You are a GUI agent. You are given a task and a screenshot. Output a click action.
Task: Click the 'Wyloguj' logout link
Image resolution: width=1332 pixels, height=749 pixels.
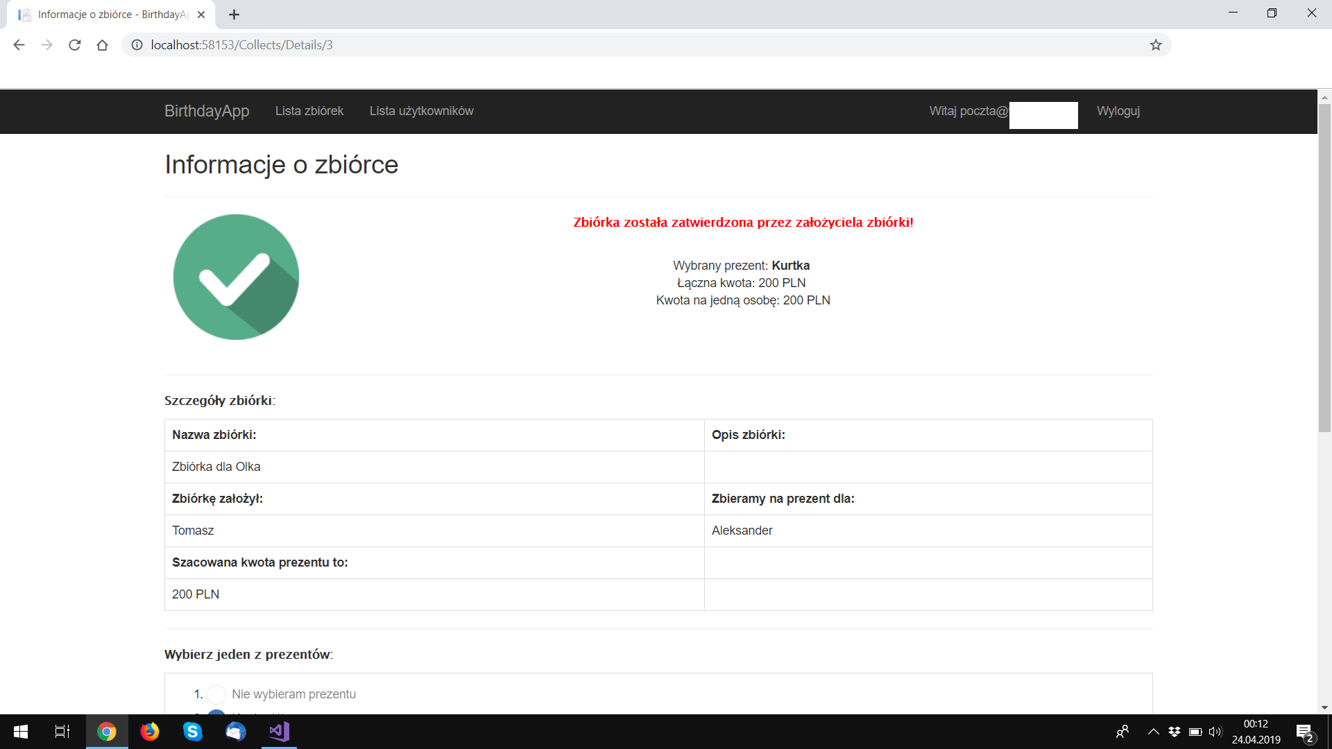[x=1118, y=111]
